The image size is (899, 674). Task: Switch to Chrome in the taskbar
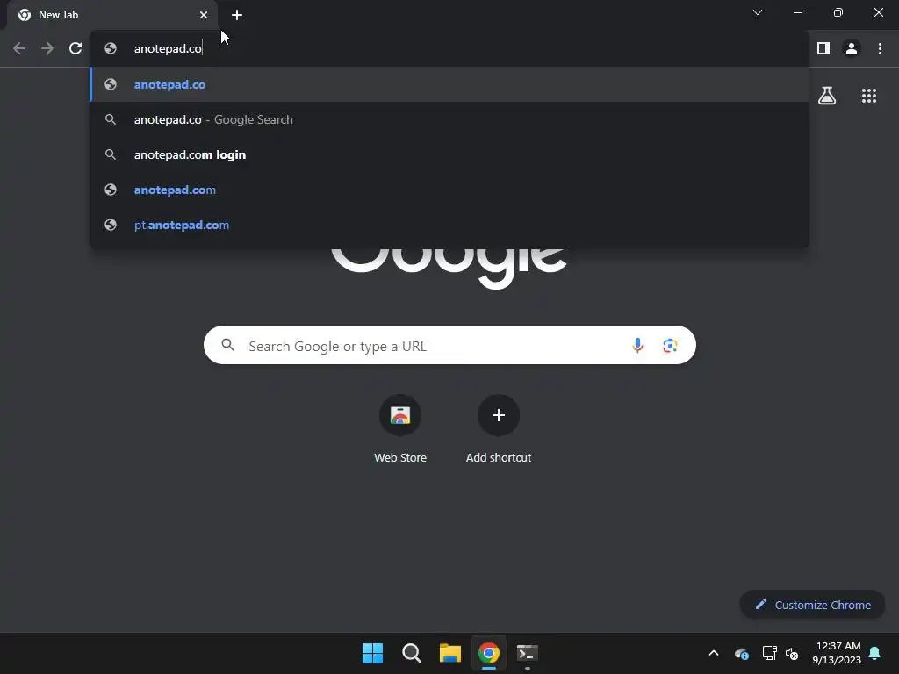(488, 653)
